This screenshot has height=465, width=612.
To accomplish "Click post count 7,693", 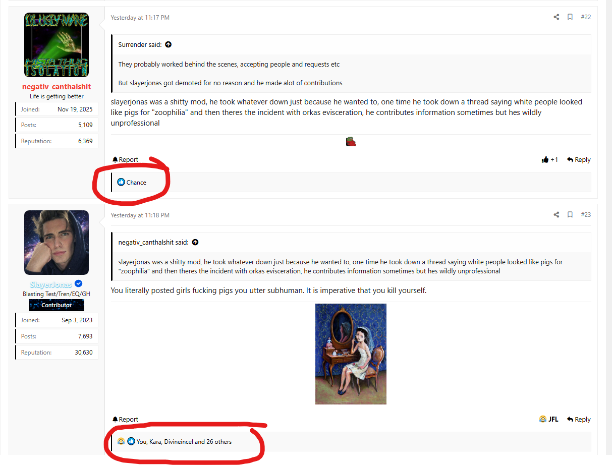I will point(85,336).
